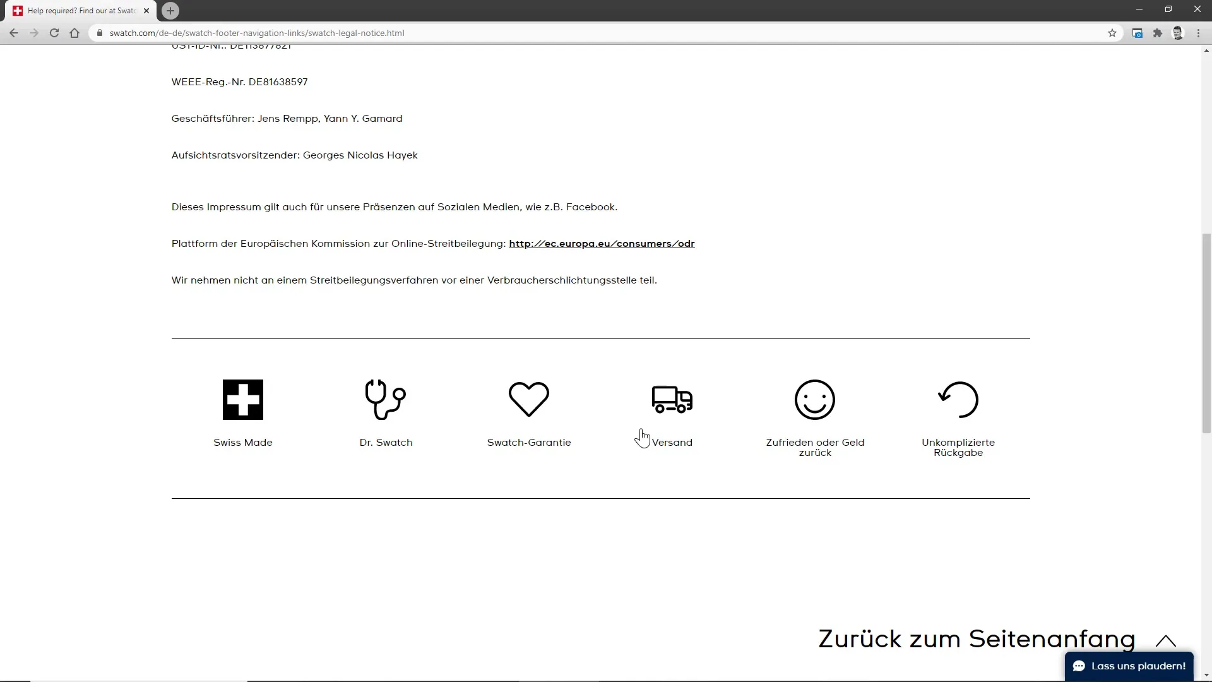Screen dimensions: 1212x682
Task: Click the Versand delivery truck icon
Action: (x=672, y=400)
